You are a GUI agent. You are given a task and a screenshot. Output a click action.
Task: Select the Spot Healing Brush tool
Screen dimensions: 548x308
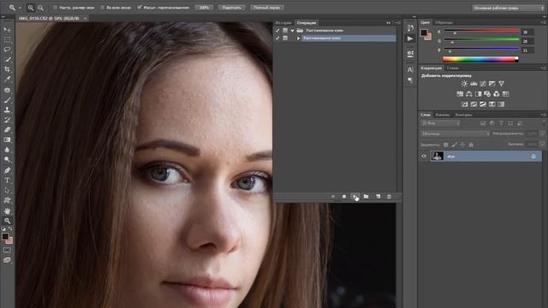pyautogui.click(x=7, y=90)
